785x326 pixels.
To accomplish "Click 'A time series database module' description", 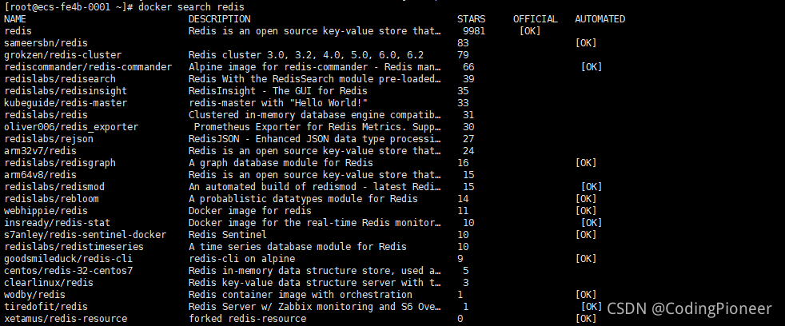I will tap(297, 247).
